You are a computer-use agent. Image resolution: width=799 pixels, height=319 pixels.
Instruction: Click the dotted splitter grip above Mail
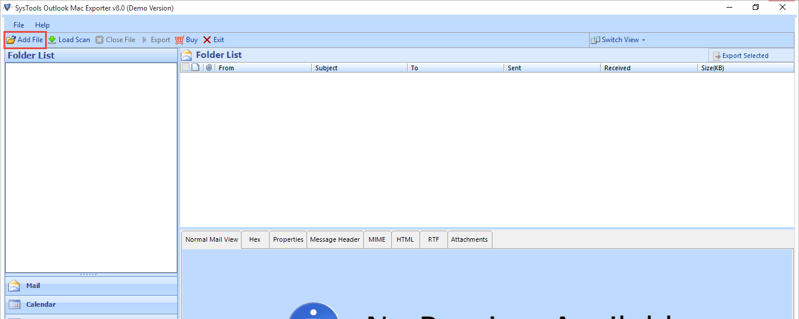tap(89, 275)
